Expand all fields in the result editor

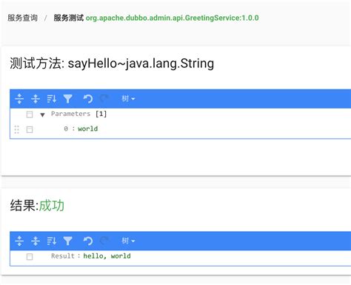[x=19, y=241]
